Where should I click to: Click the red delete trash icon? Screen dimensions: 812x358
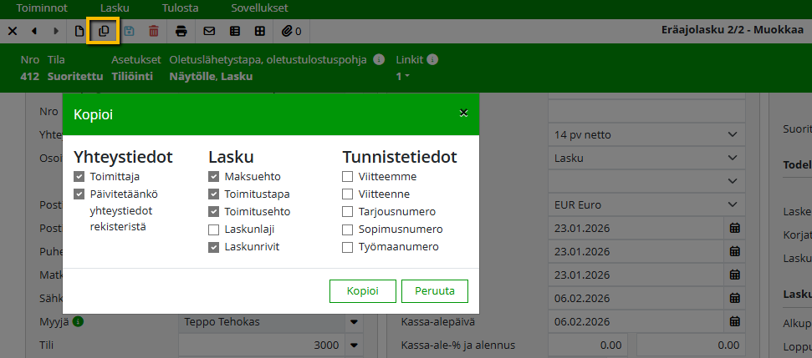pos(153,31)
